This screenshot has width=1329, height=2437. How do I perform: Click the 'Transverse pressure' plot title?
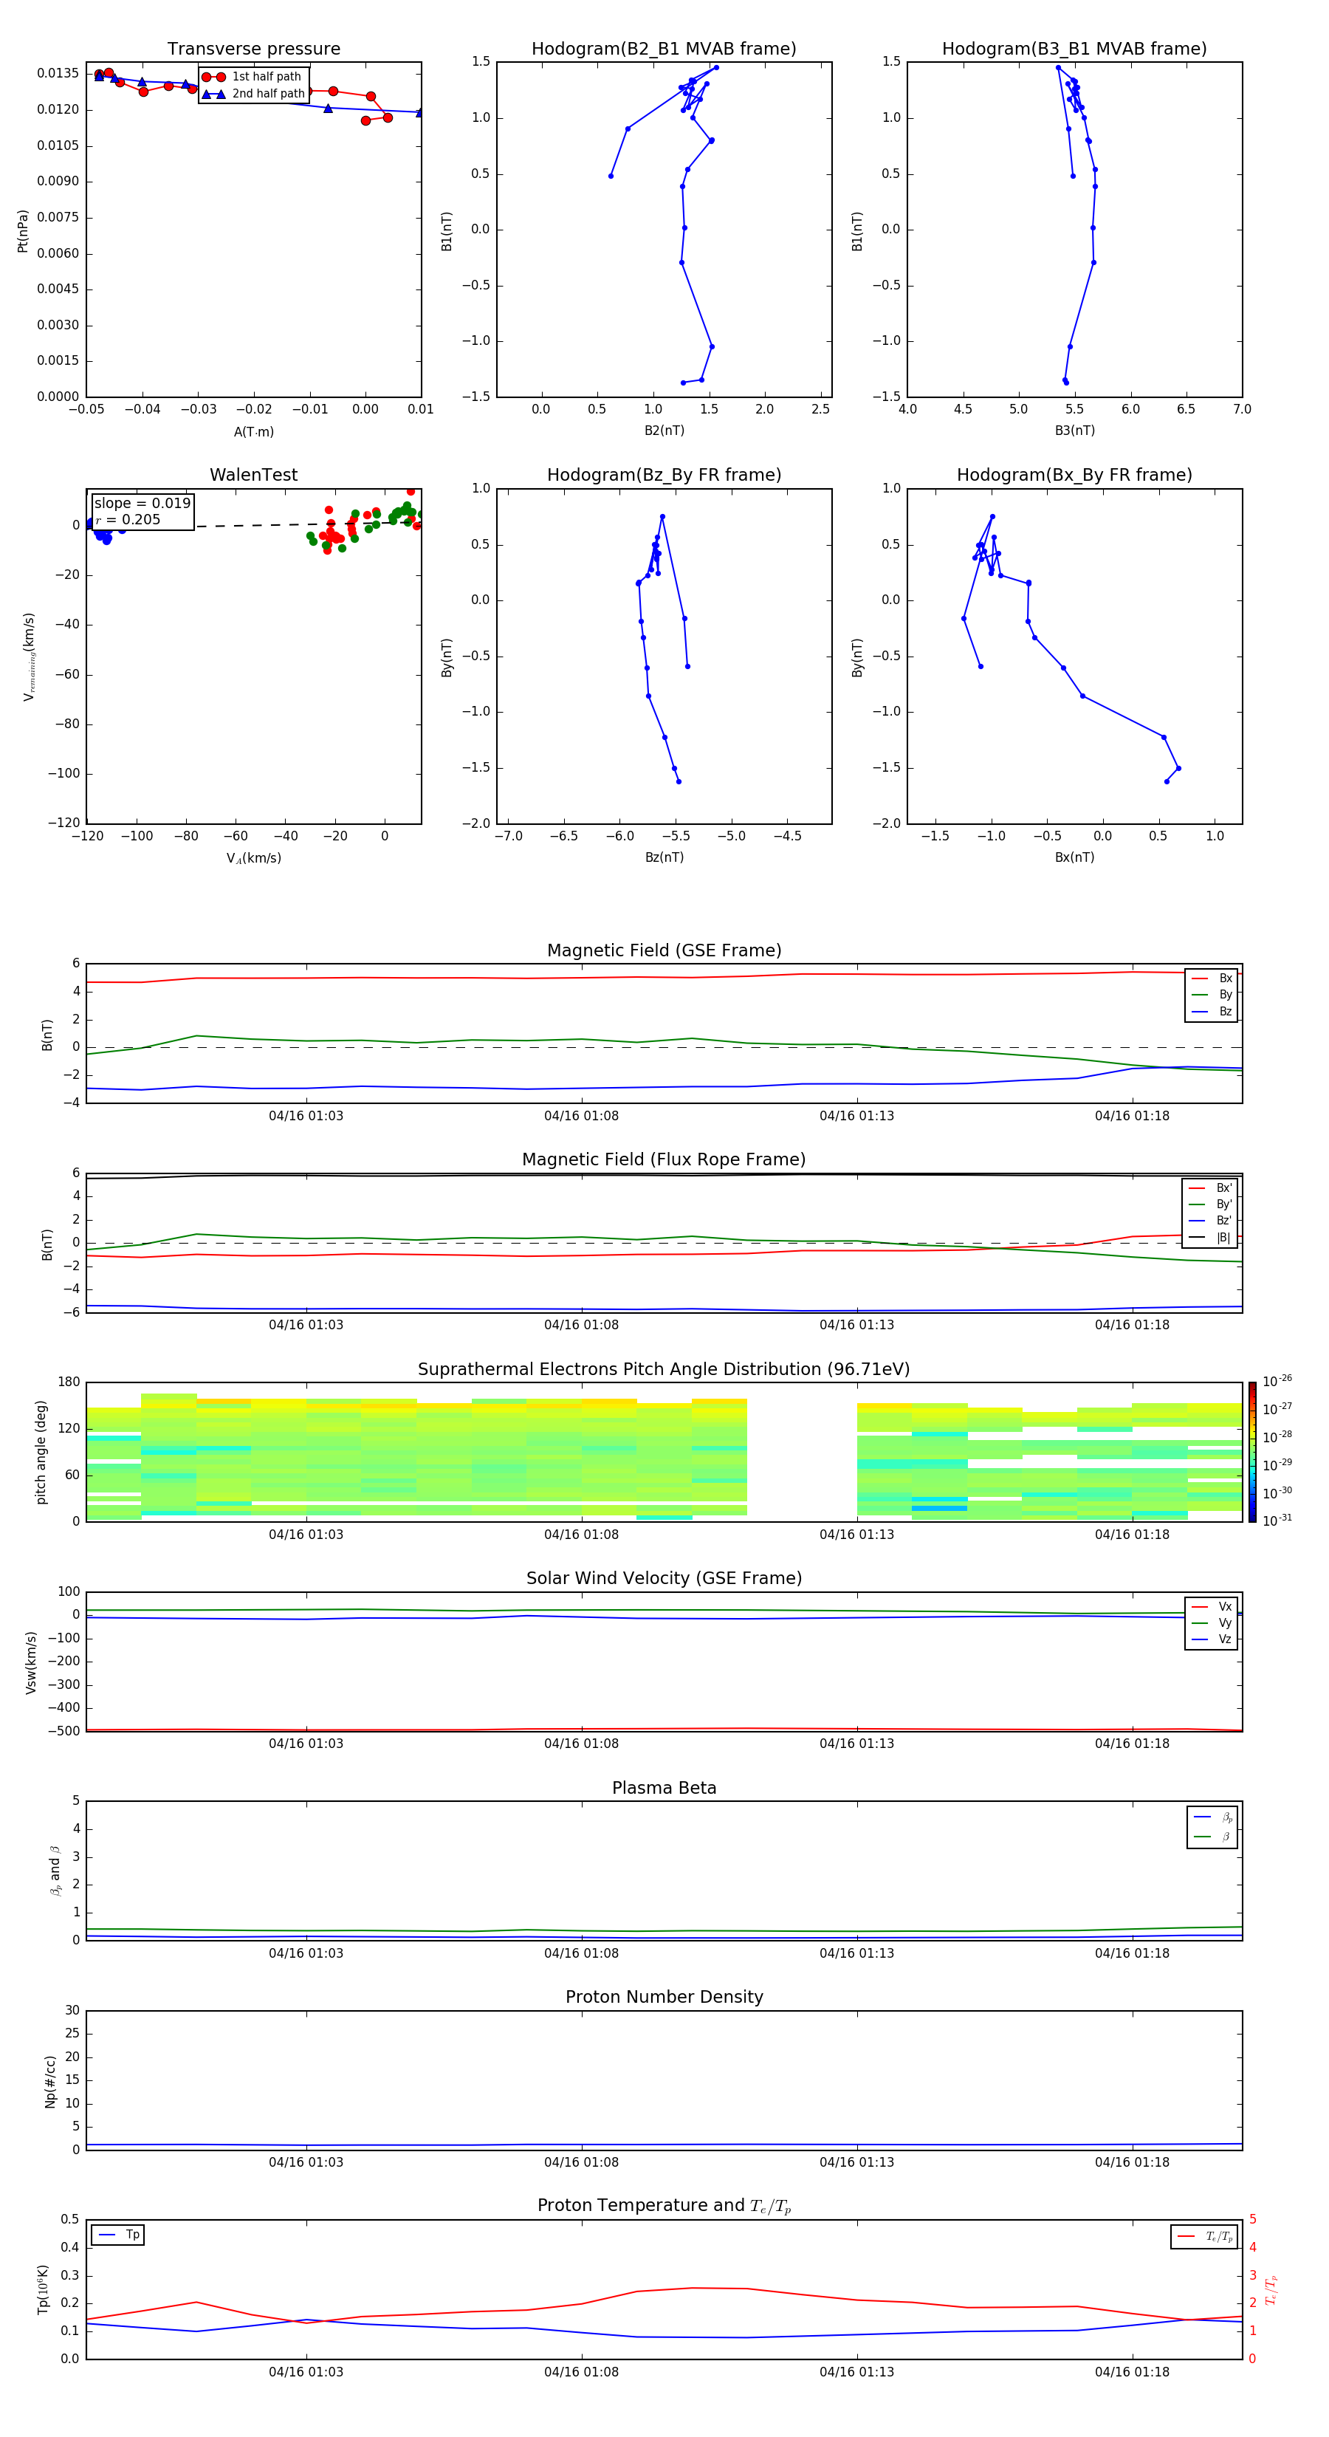pos(253,49)
